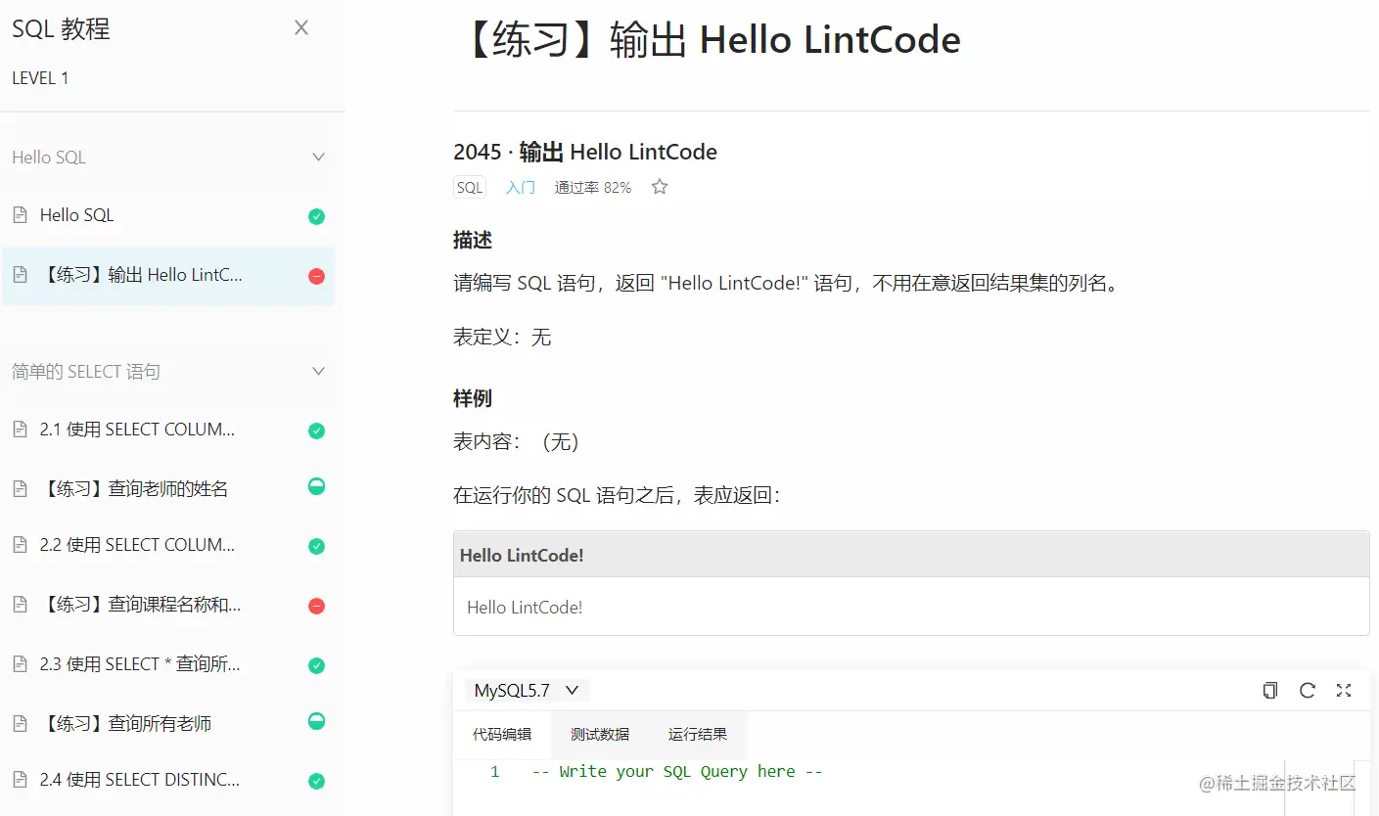The width and height of the screenshot is (1379, 816).
Task: Click half-complete status icon for 查询老师的姓名
Action: point(316,486)
